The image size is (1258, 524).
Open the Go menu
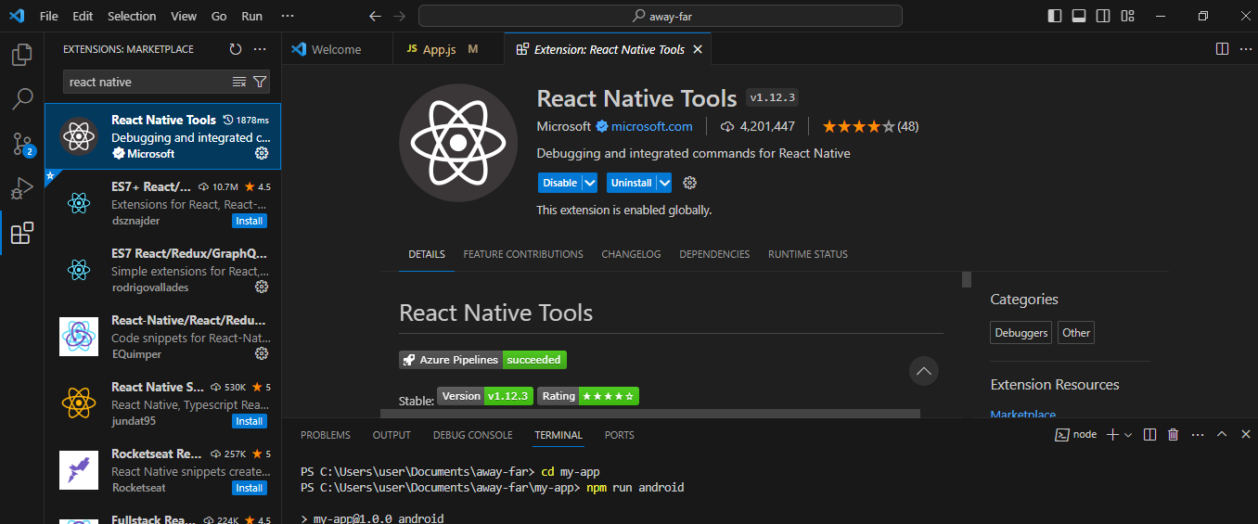point(219,17)
